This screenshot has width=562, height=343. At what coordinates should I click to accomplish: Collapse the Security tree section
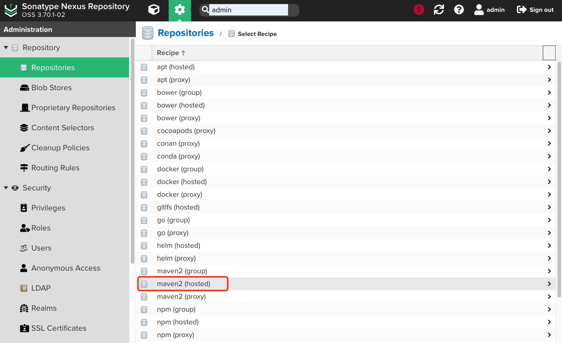(x=6, y=188)
